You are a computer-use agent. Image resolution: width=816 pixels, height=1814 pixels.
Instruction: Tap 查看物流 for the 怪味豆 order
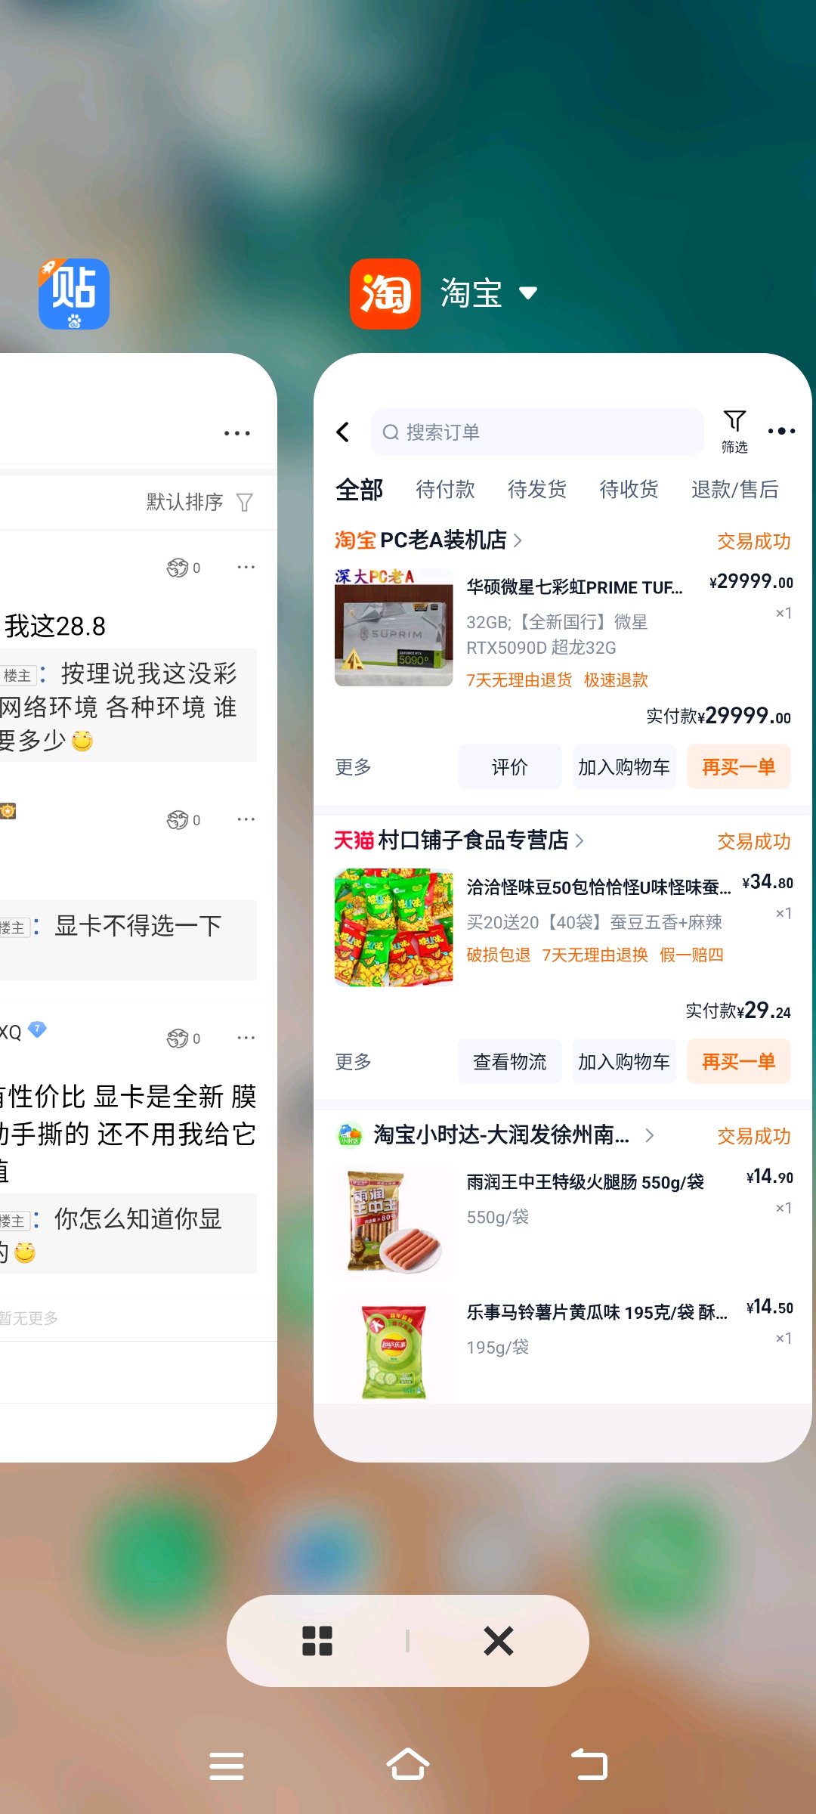[x=509, y=1061]
